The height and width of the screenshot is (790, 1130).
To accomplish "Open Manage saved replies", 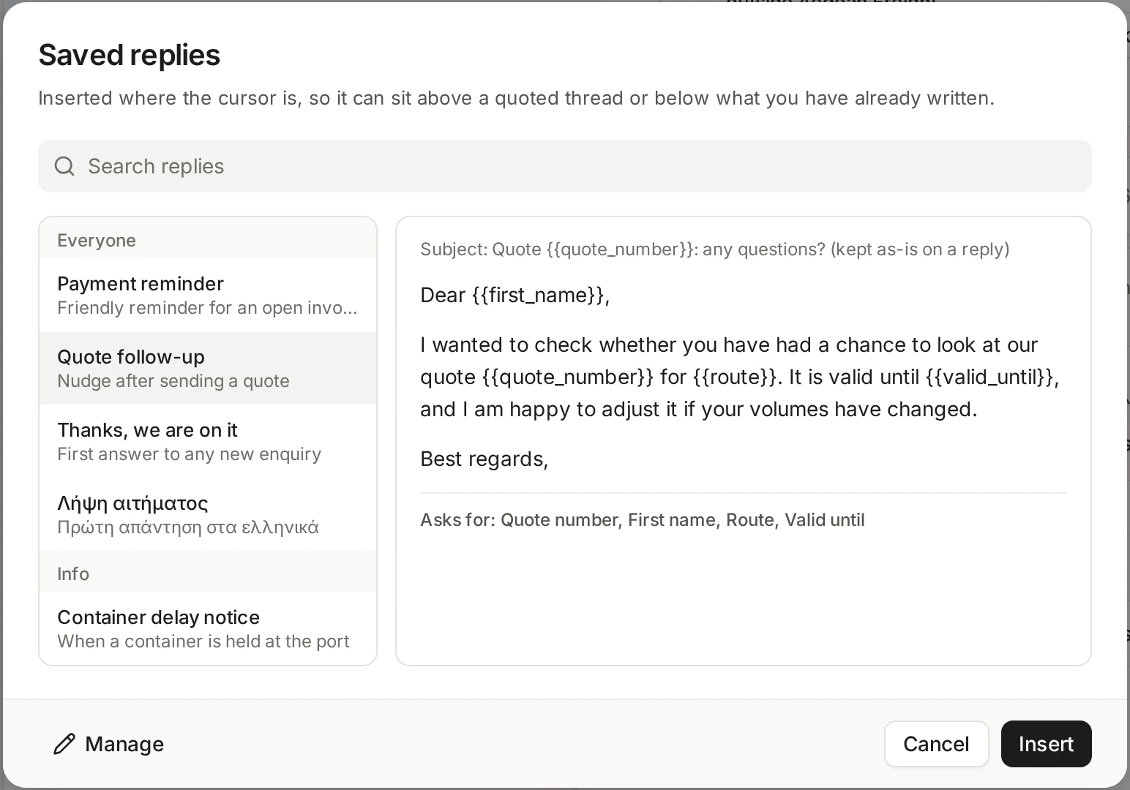I will tap(109, 744).
